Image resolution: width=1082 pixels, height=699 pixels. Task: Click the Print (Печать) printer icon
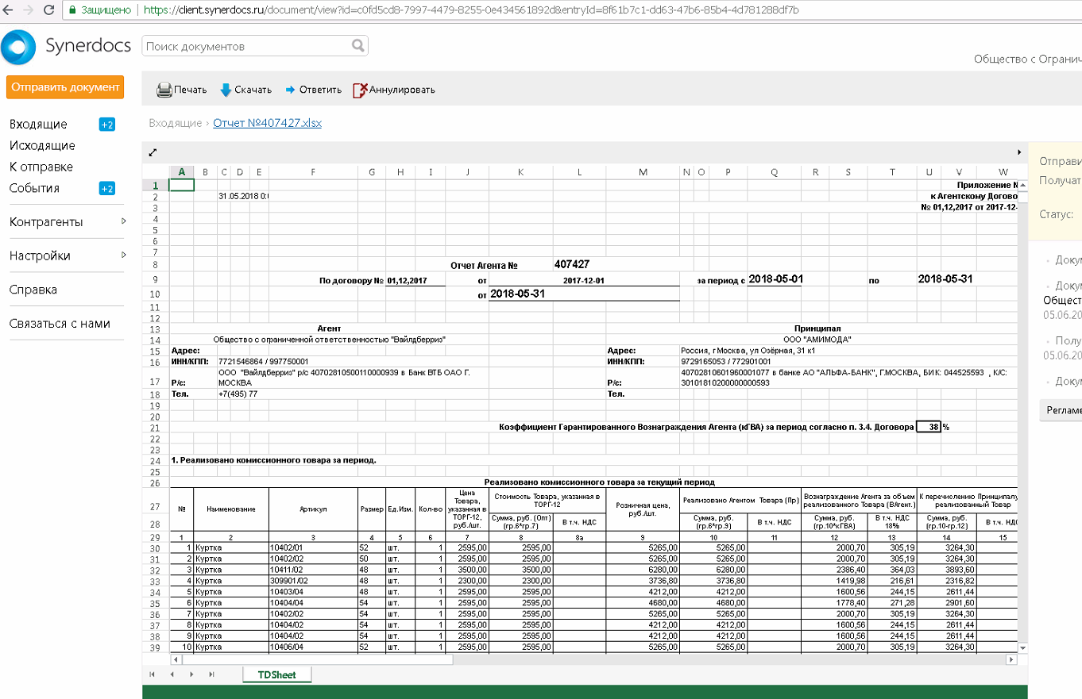[x=164, y=90]
